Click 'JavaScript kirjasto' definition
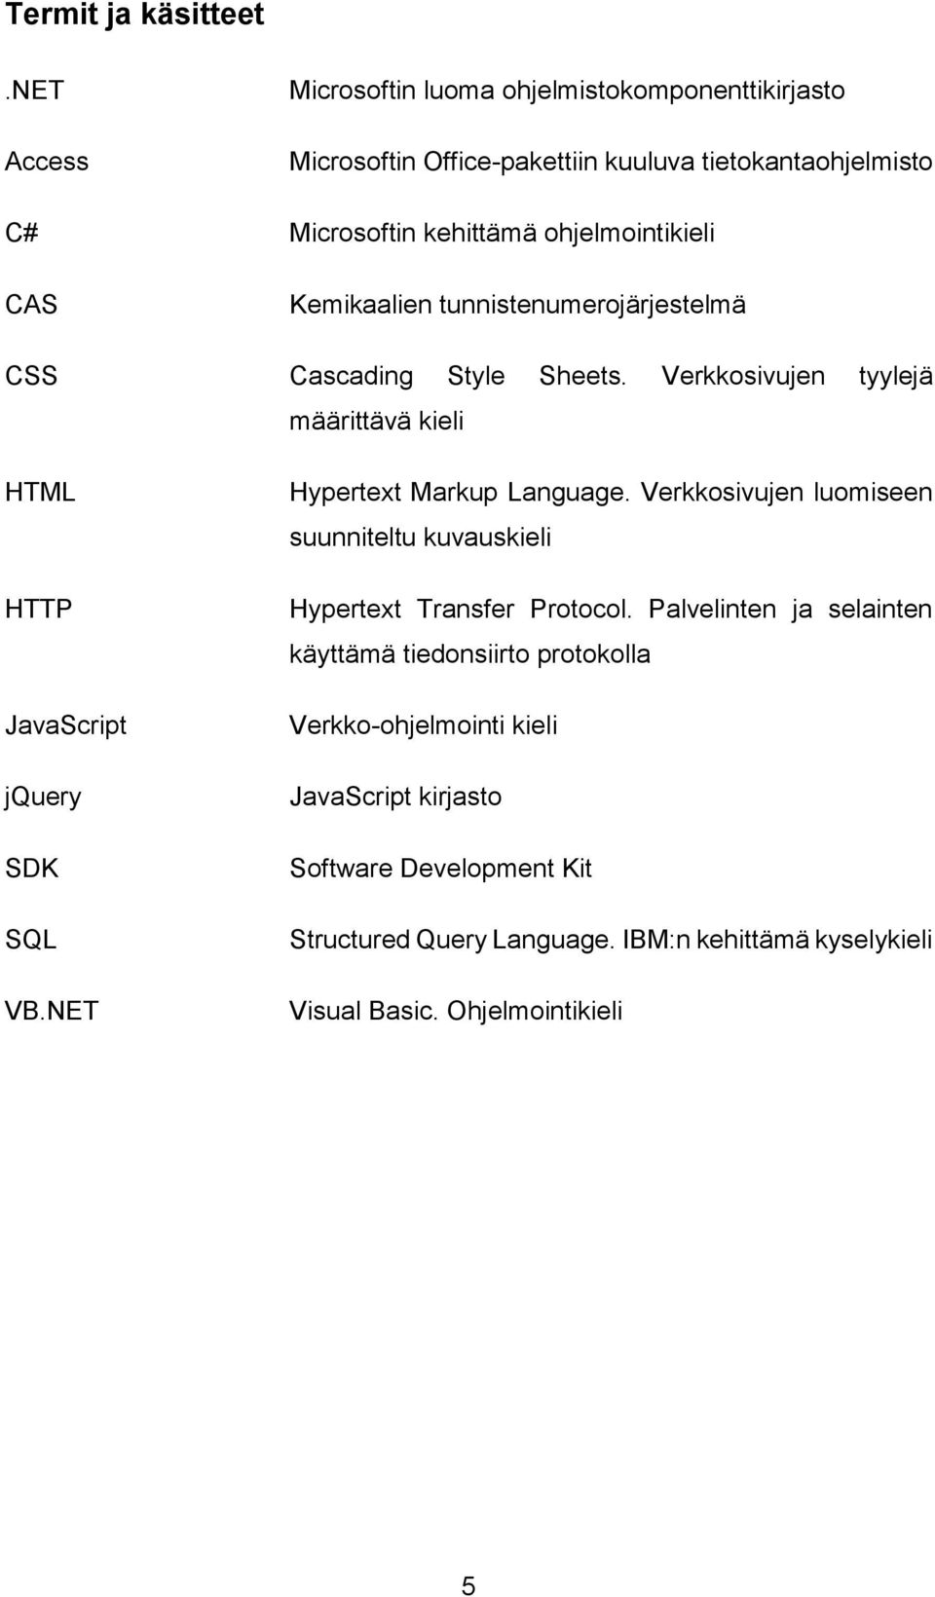The image size is (935, 1597). [x=395, y=797]
